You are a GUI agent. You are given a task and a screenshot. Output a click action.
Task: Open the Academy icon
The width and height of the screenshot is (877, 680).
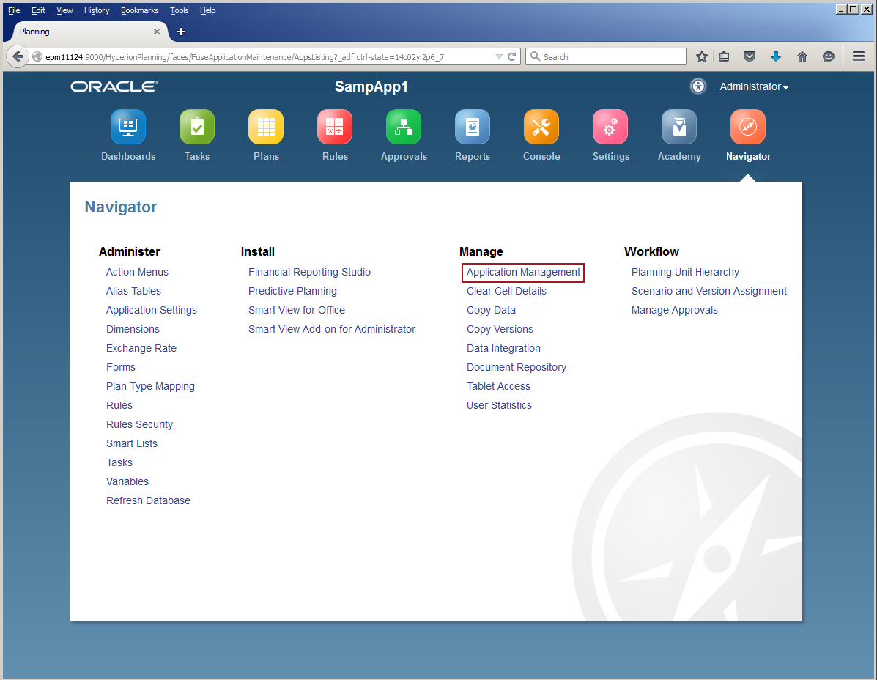pos(679,127)
